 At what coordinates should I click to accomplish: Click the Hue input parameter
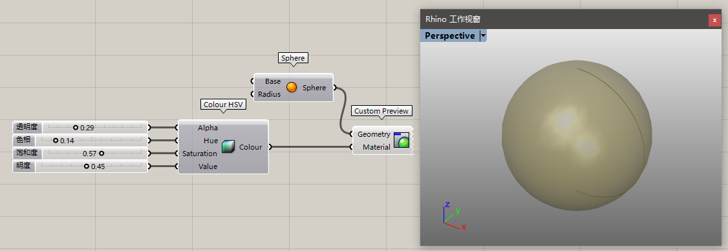click(x=210, y=140)
